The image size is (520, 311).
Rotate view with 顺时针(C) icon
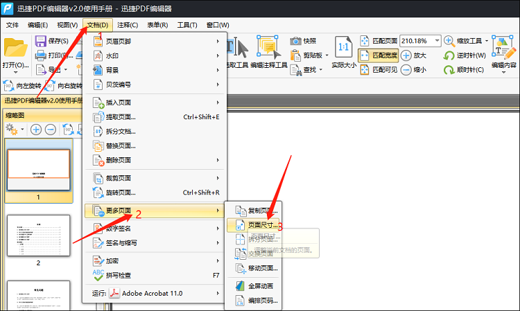click(x=449, y=70)
